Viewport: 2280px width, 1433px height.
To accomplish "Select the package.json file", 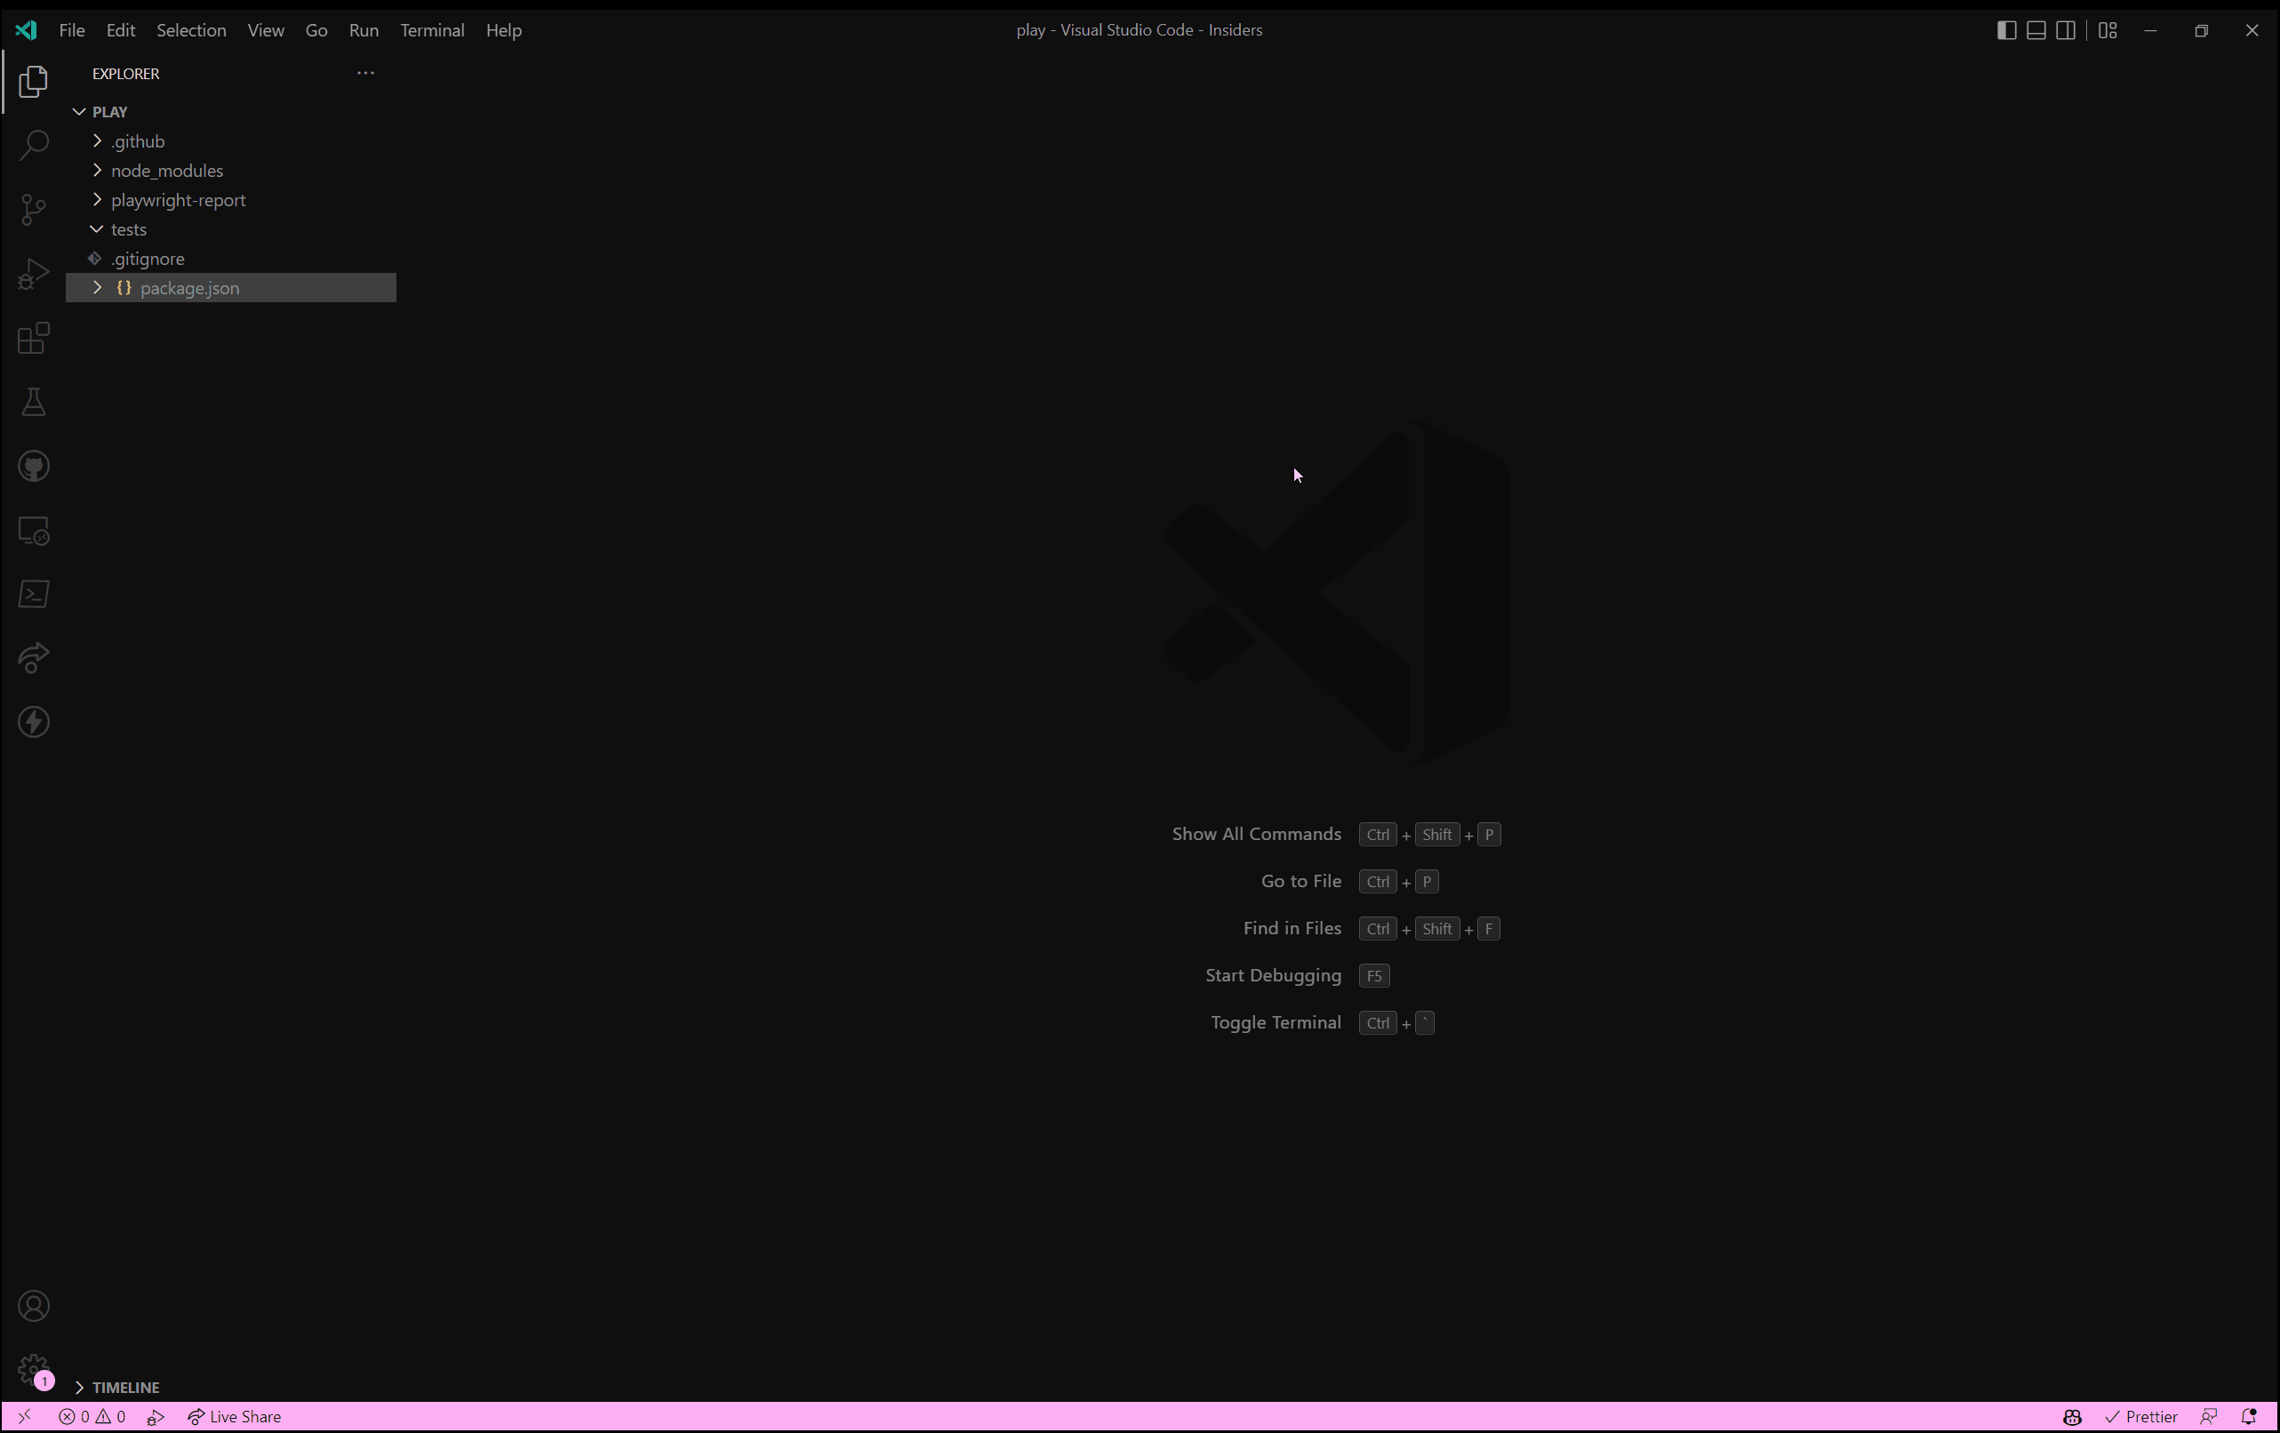I will pos(189,288).
